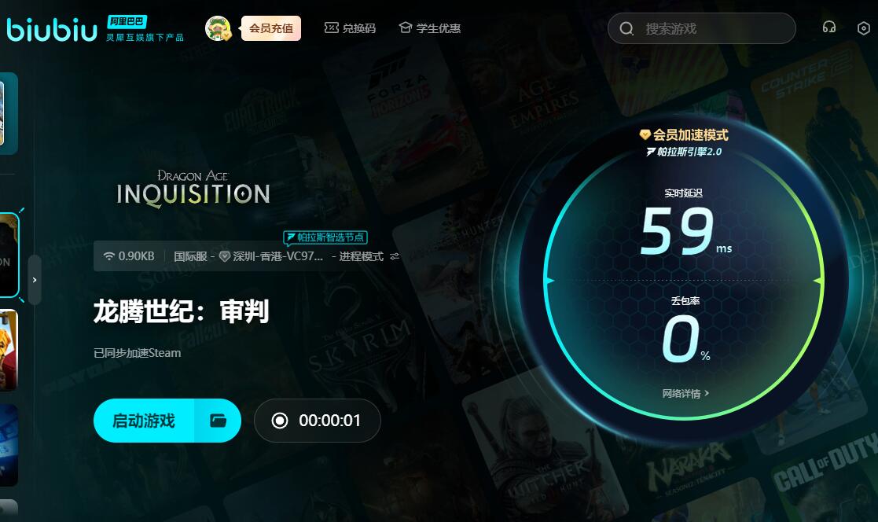
Task: Click the record timer circle icon
Action: click(x=279, y=421)
